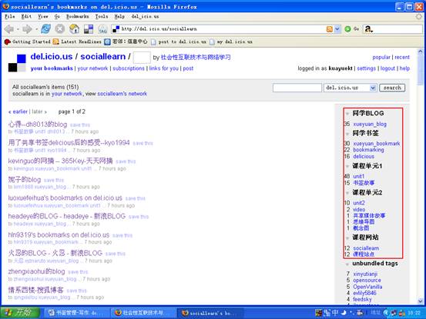This screenshot has width=426, height=319.
Task: Collapse the 课程单元1 bundle
Action: (347, 166)
